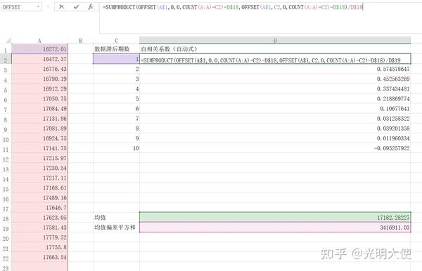This screenshot has height=271, width=422.
Task: Click cell with value 17779.52
Action: (40, 238)
